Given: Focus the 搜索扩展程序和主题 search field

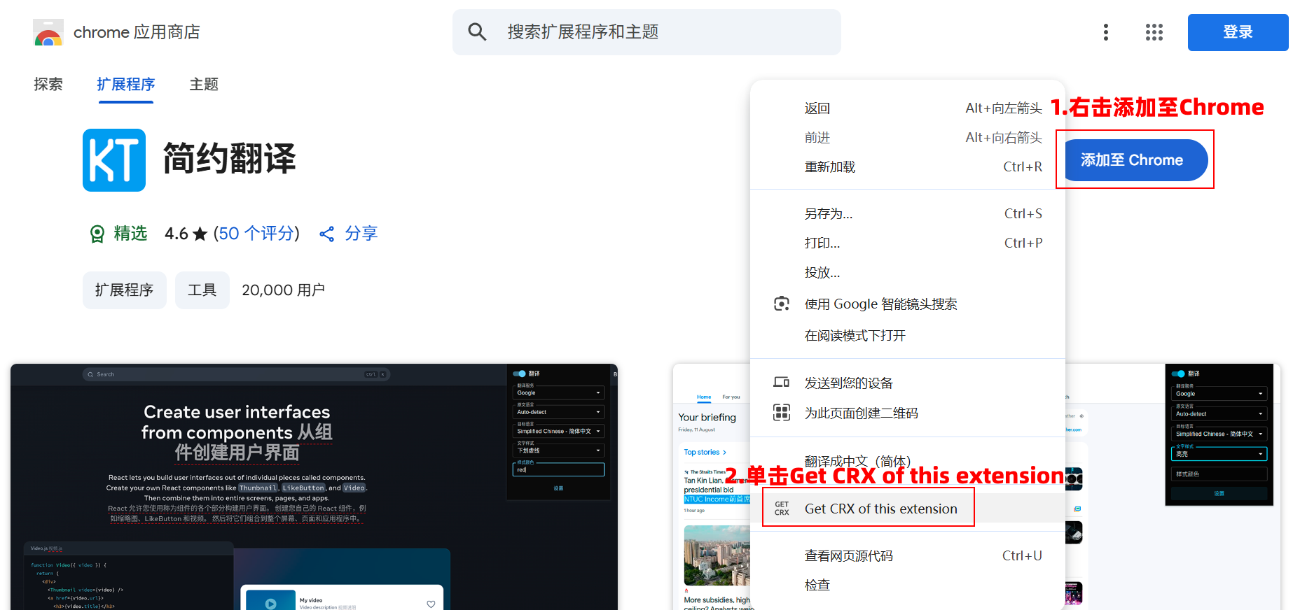Looking at the screenshot, I should (x=646, y=32).
